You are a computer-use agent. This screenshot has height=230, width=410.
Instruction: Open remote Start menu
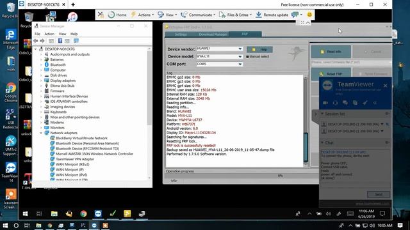coord(26,214)
